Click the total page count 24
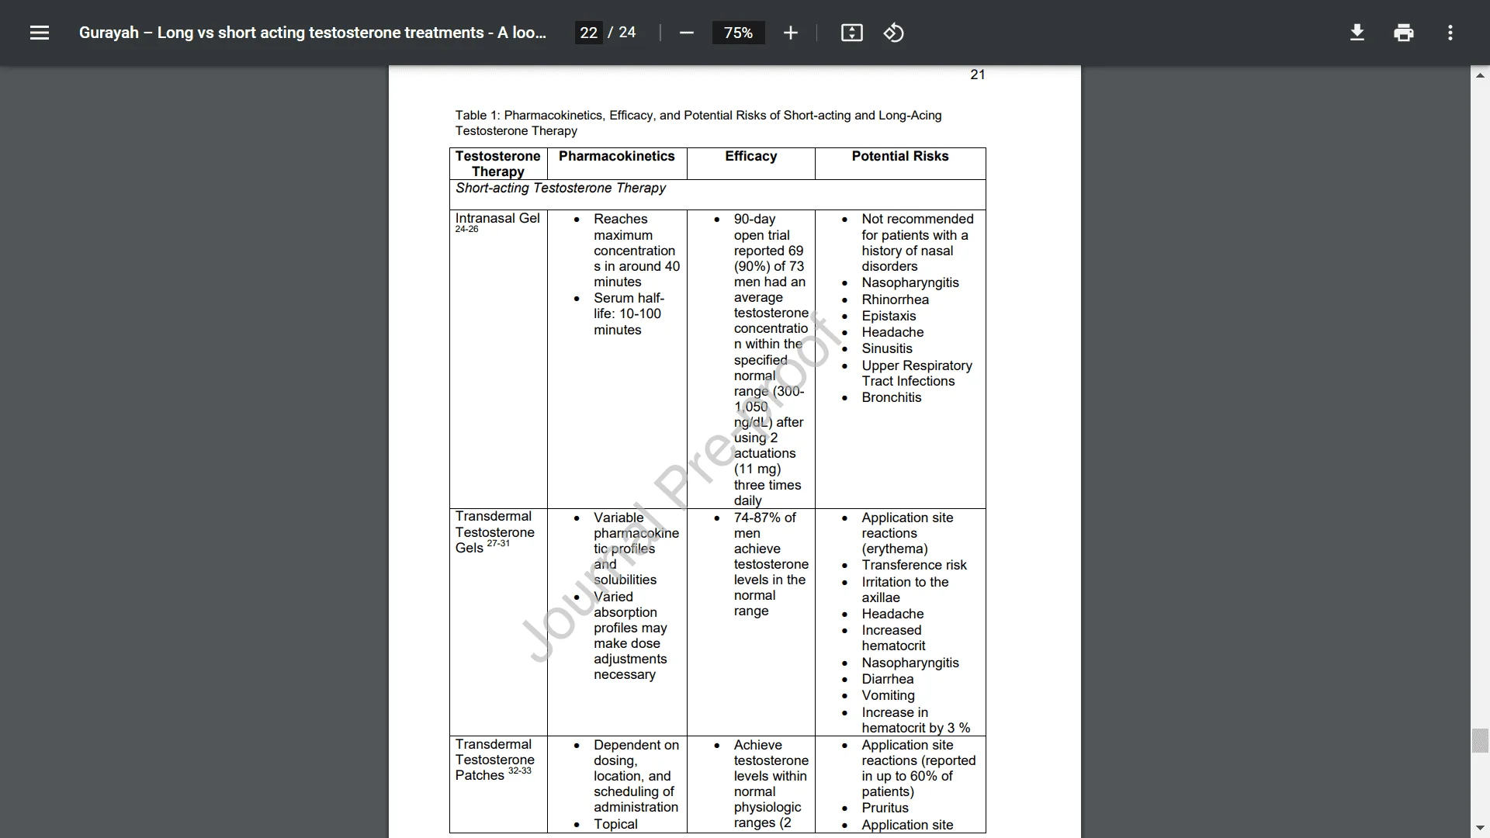Viewport: 1490px width, 838px height. point(627,33)
